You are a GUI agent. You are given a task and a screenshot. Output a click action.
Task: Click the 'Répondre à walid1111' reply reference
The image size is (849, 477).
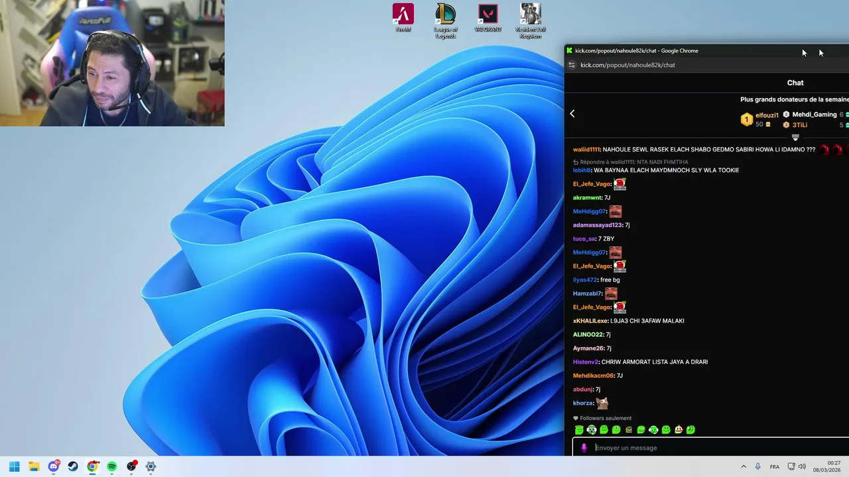(631, 162)
